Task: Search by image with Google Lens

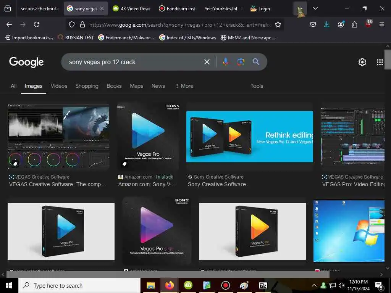Action: tap(241, 62)
